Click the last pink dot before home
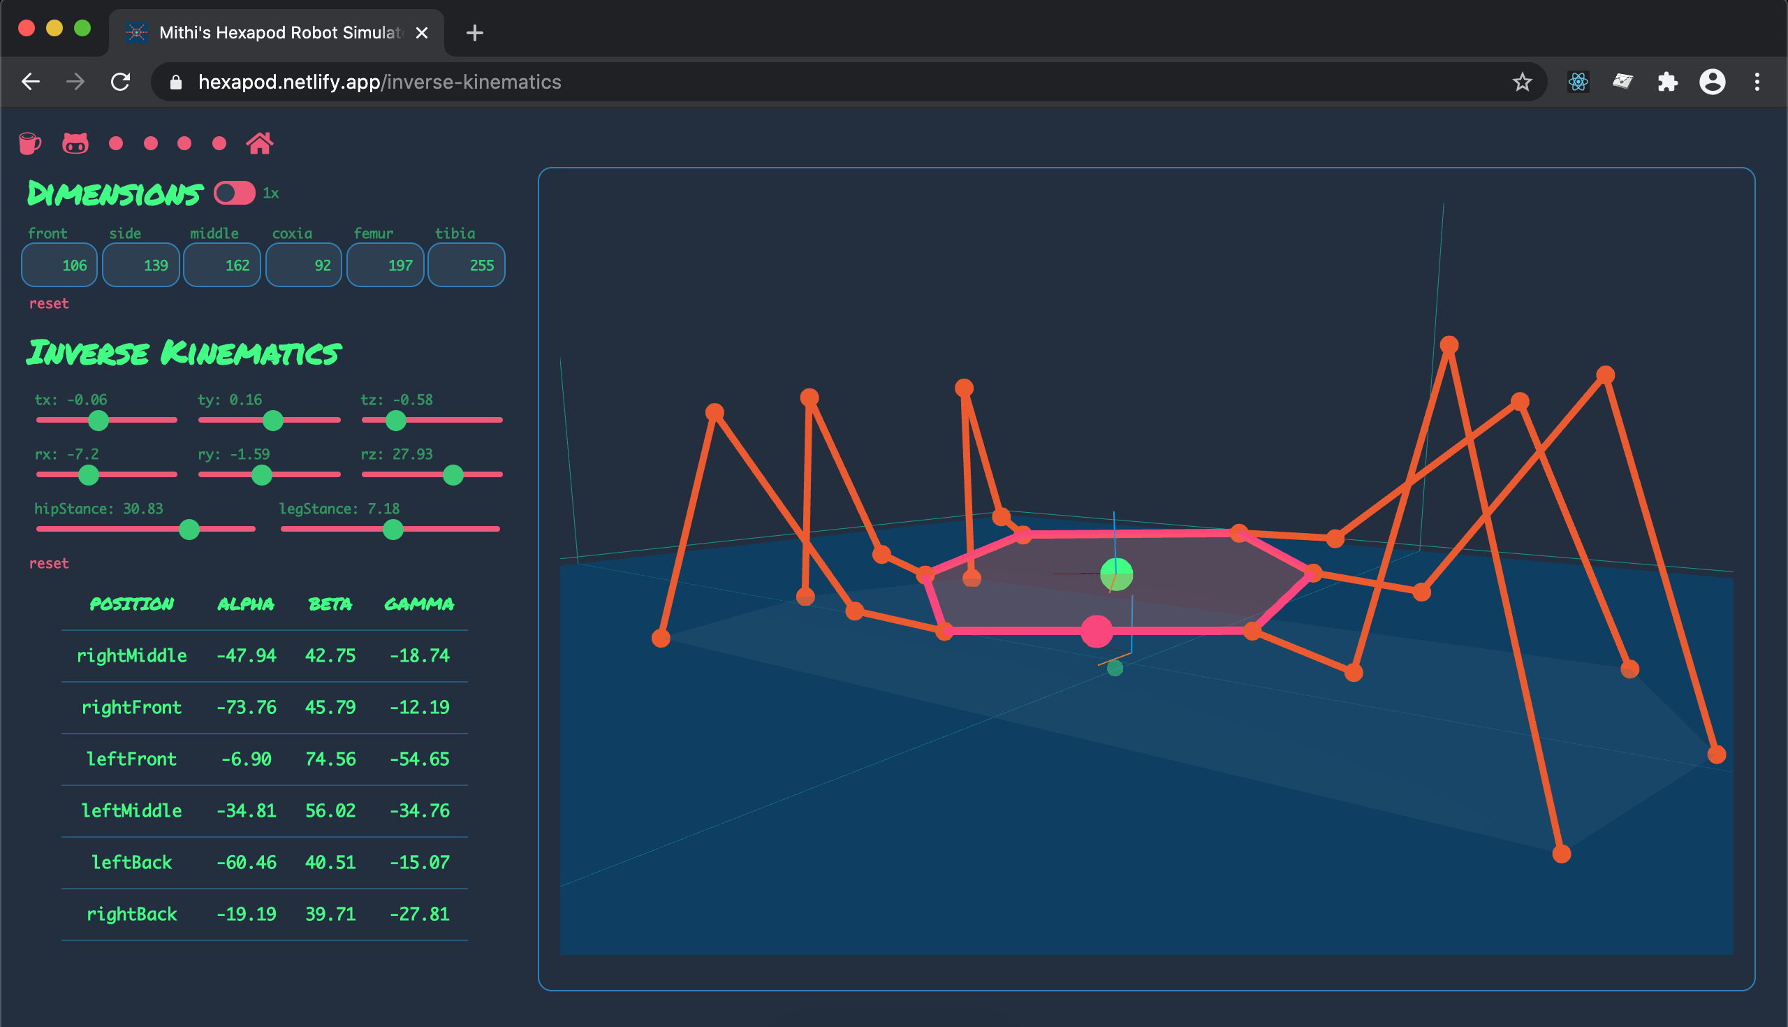The image size is (1788, 1027). pos(219,144)
